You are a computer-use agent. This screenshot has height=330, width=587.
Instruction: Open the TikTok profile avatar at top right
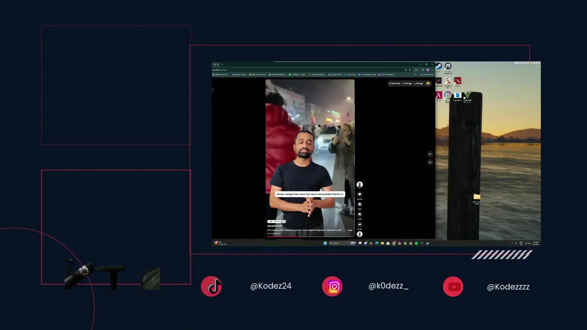point(428,83)
